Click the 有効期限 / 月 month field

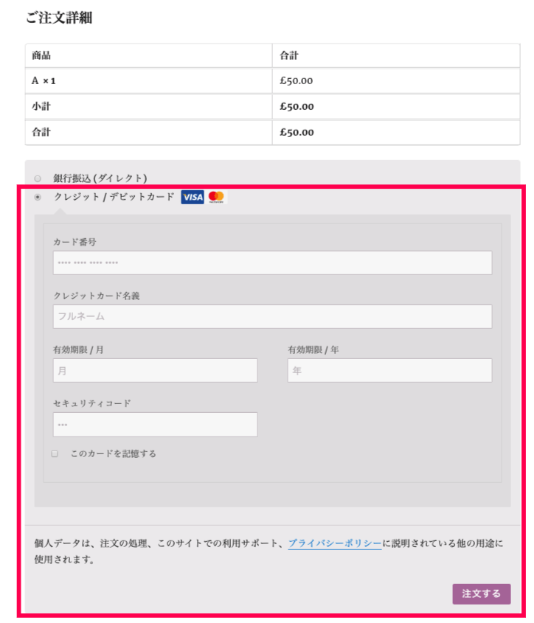155,370
